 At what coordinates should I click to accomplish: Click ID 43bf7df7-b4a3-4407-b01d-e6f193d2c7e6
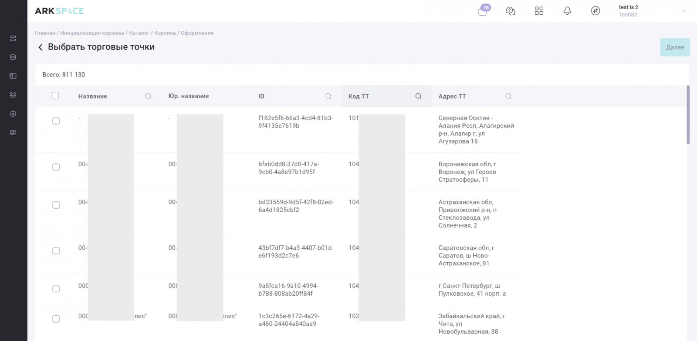296,252
